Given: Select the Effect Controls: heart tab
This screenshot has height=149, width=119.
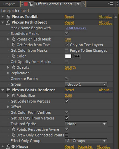Looking at the screenshot, I should pyautogui.click(x=54, y=4).
